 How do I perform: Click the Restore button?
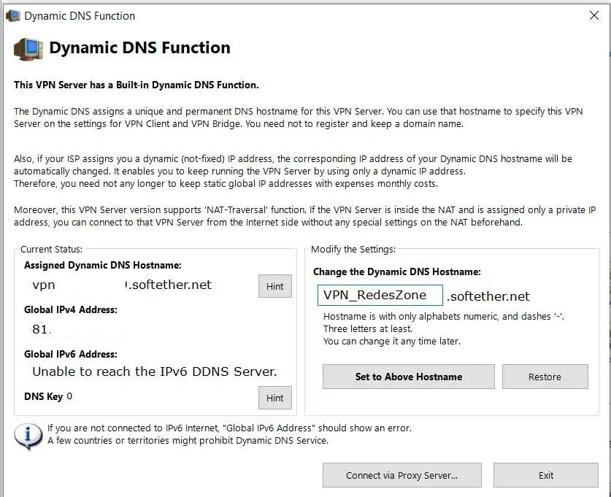[x=545, y=377]
